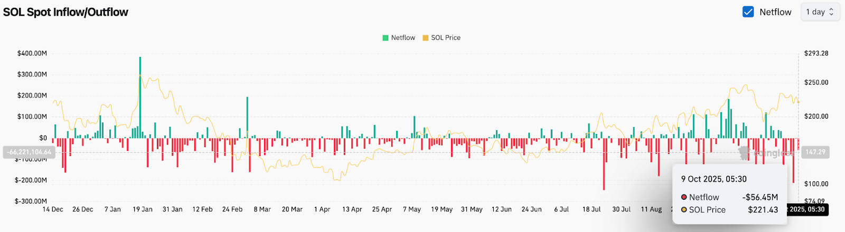Click the yellow SOL Price legend swatch

tap(425, 38)
